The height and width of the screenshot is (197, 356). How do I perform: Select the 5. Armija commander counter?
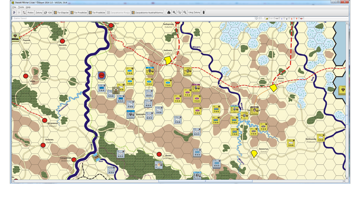tap(188, 71)
